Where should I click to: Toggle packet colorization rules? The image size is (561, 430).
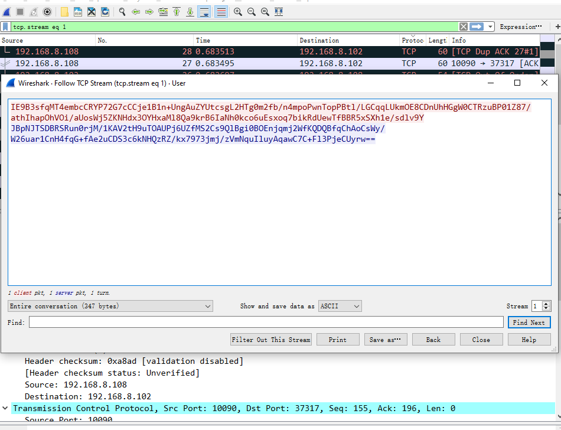(221, 12)
